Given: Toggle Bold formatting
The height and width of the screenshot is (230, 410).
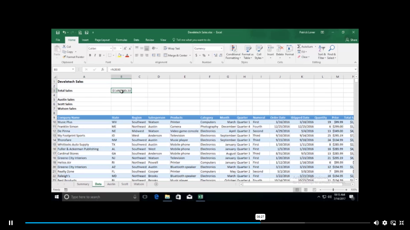Looking at the screenshot, I should pyautogui.click(x=90, y=55).
